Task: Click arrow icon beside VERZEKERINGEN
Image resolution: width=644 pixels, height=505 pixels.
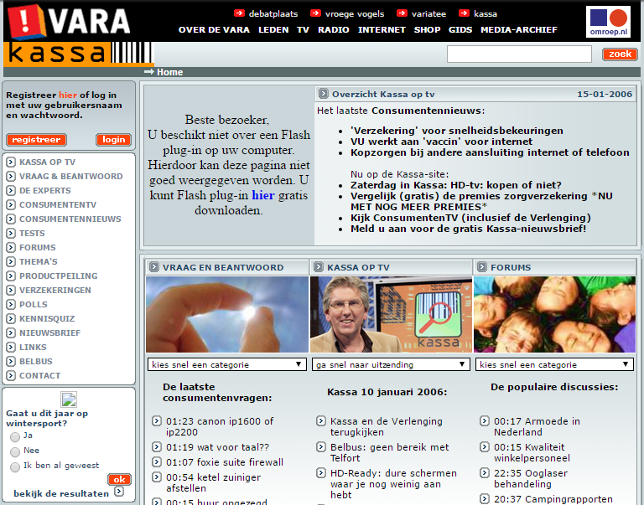Action: (11, 290)
